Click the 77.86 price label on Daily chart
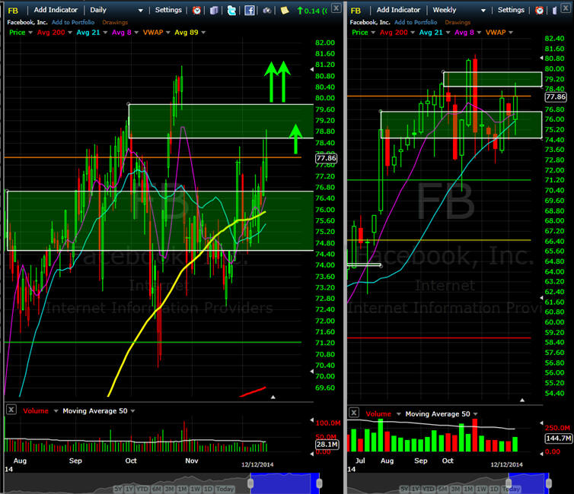Viewport: 574px width, 494px height. pyautogui.click(x=326, y=158)
